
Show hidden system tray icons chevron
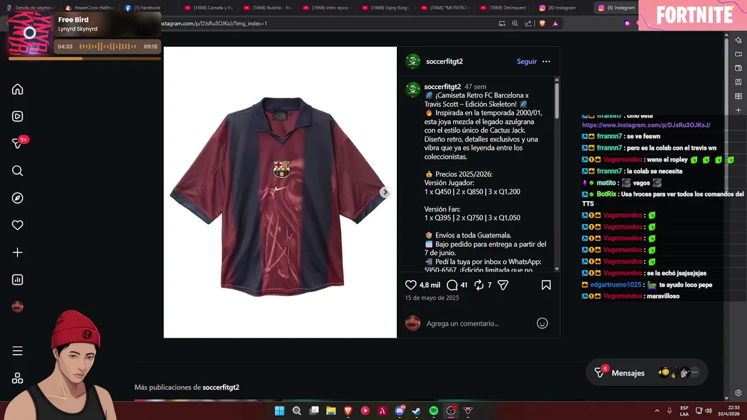[657, 411]
